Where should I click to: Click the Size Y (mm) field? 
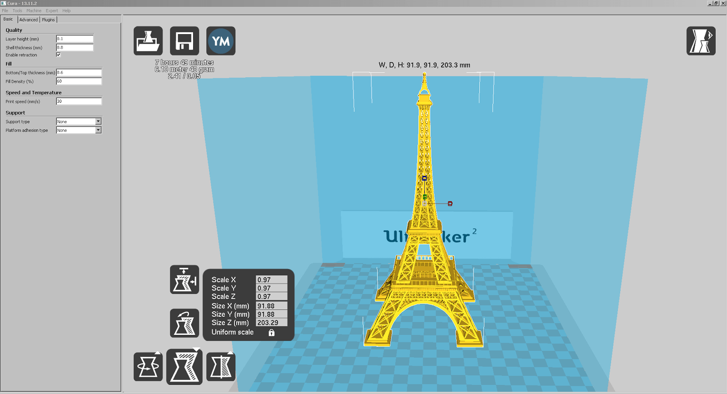click(x=272, y=314)
